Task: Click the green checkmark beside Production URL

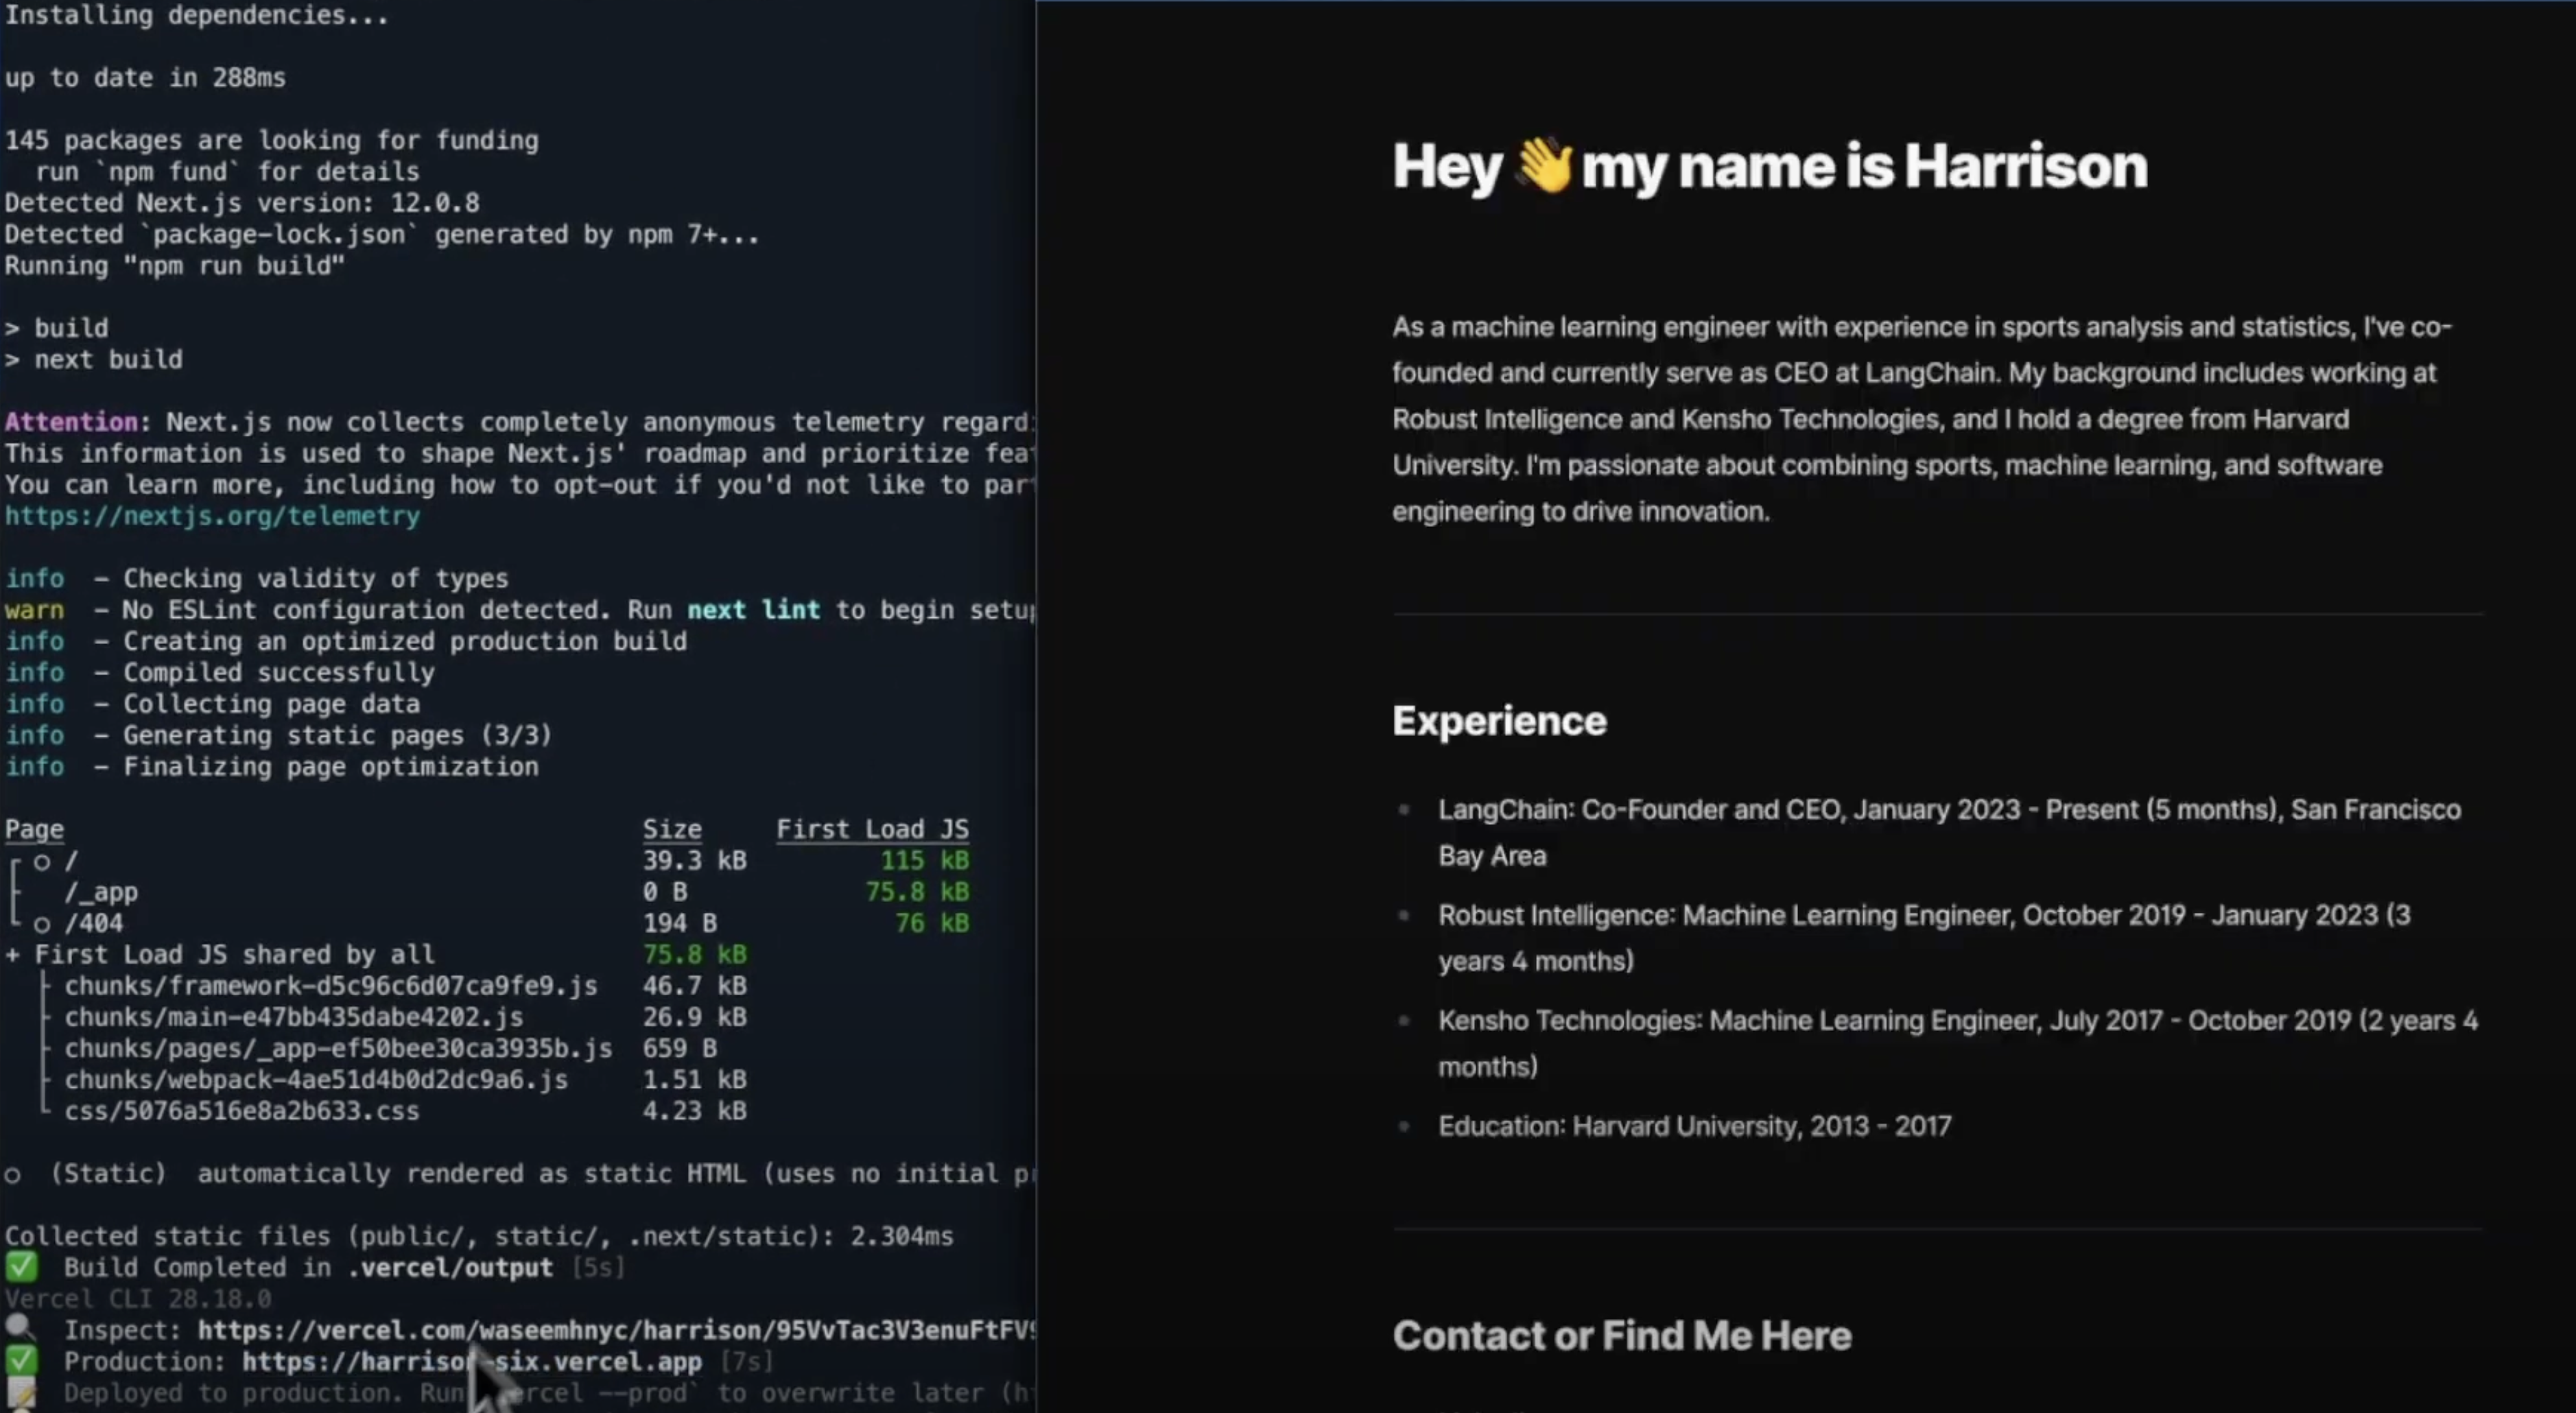Action: point(21,1361)
